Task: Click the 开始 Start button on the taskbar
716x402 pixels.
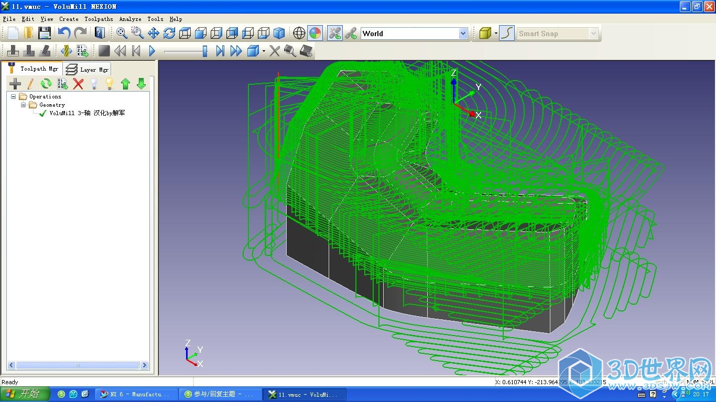Action: (x=25, y=394)
